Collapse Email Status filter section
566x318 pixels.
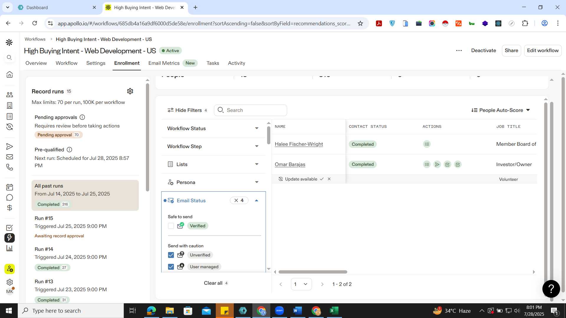[256, 201]
